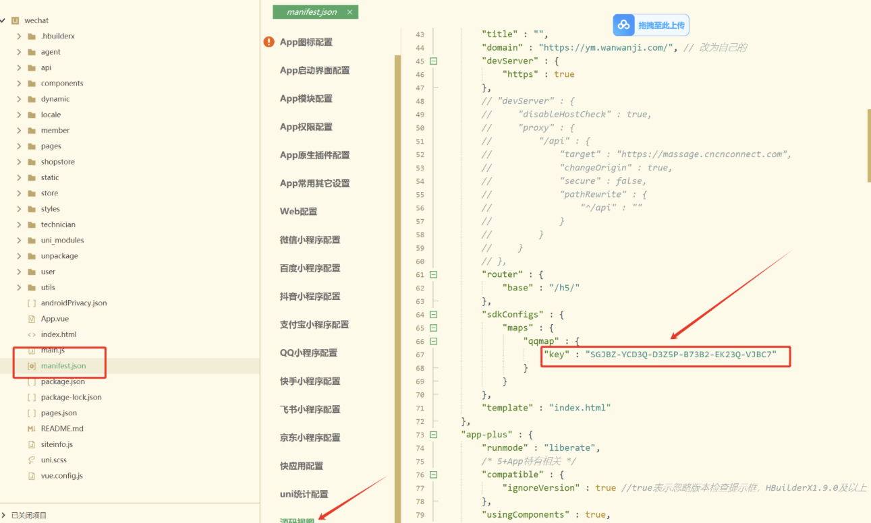Close the manifest.json tab
871x523 pixels.
click(x=349, y=12)
